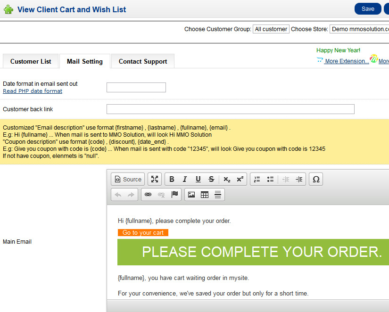Click the insert link icon

pos(148,195)
